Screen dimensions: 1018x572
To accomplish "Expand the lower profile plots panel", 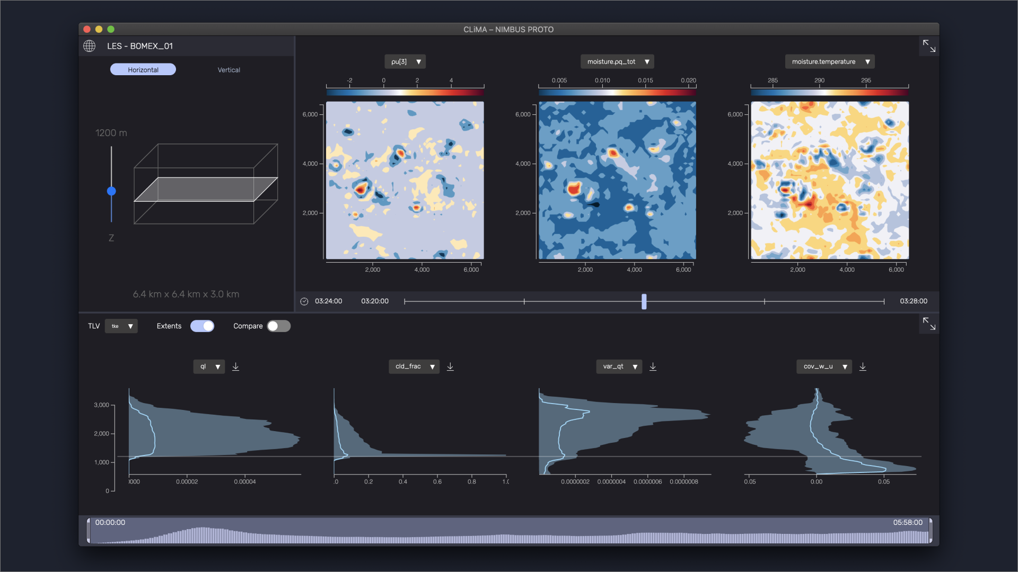I will [x=929, y=324].
